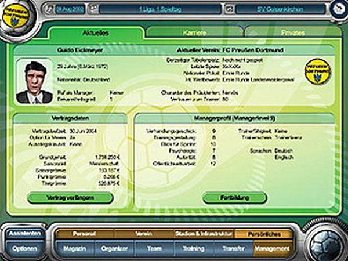Image resolution: width=348 pixels, height=261 pixels.
Task: Click the contract end date 30.Juni 2004
Action: pyautogui.click(x=83, y=131)
